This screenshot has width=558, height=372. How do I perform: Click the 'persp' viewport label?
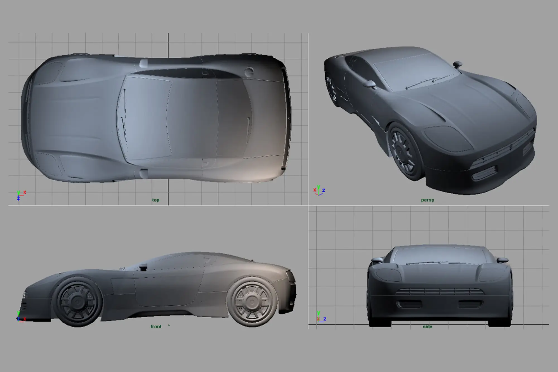point(427,200)
